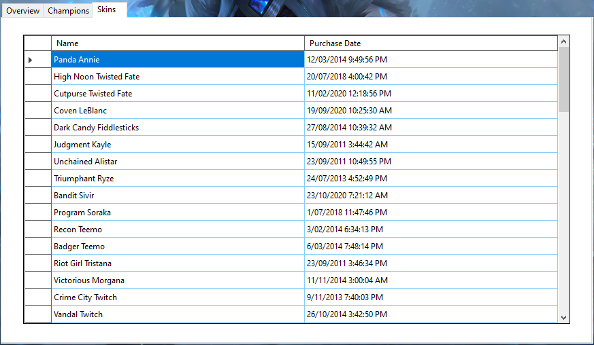Select High Noon Twisted Fate cell
The width and height of the screenshot is (594, 345).
click(178, 77)
